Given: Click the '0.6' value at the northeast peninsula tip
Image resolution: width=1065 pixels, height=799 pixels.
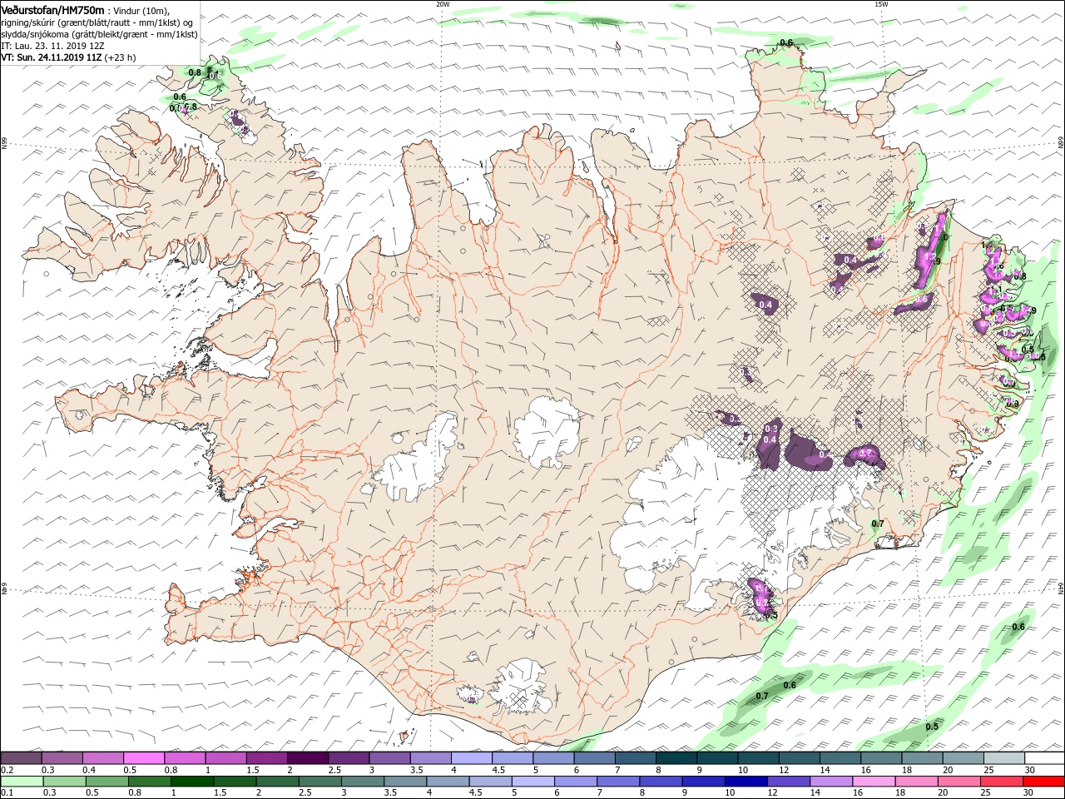Looking at the screenshot, I should click(785, 42).
